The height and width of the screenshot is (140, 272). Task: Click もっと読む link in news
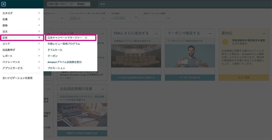67,78
